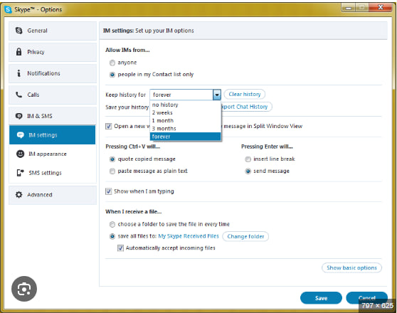The image size is (397, 313).
Task: Toggle Show when I am typing checkbox
Action: [109, 191]
